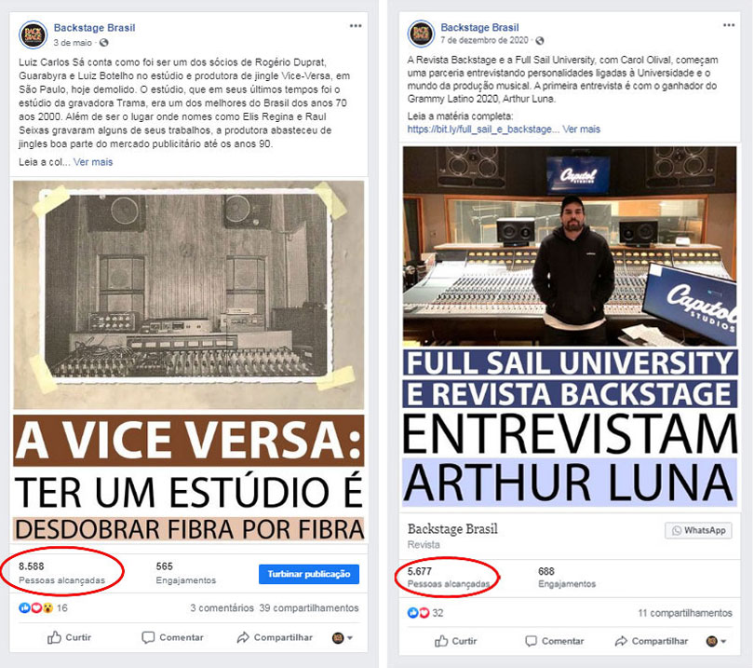The image size is (754, 668).
Task: Share the left post via Compartilhar
Action: click(275, 637)
